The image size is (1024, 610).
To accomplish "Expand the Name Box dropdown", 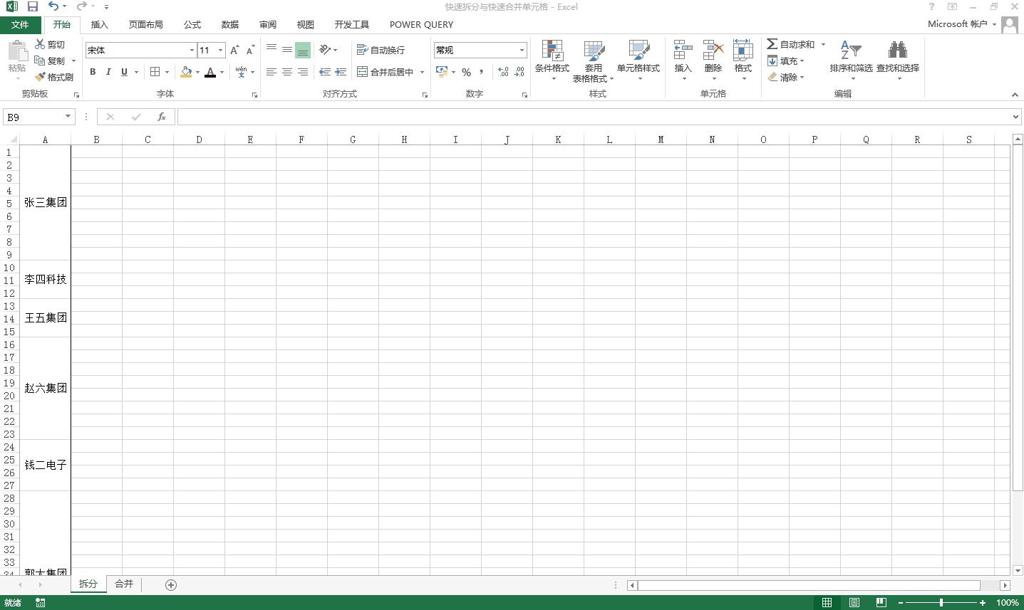I will (68, 117).
